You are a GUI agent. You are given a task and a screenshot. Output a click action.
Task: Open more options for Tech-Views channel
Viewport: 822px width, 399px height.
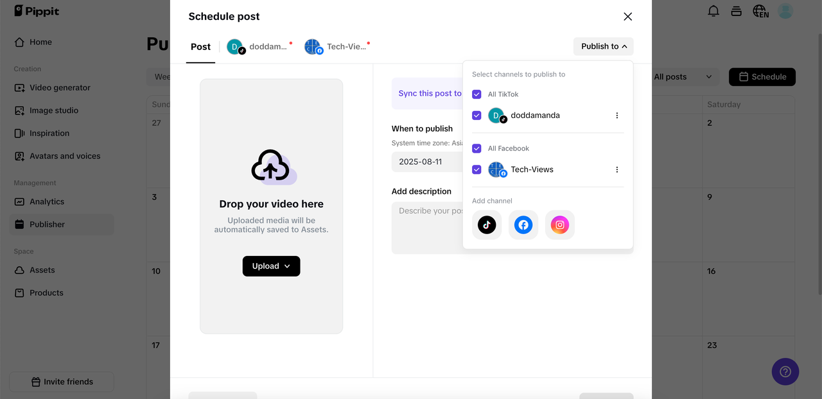click(617, 169)
